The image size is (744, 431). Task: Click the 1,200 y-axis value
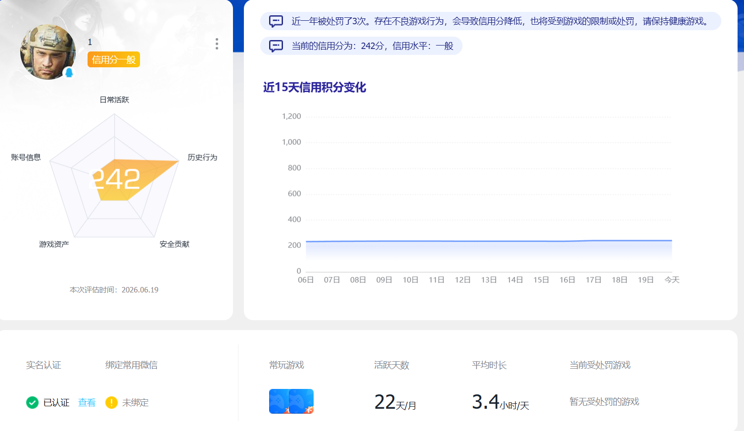click(291, 116)
